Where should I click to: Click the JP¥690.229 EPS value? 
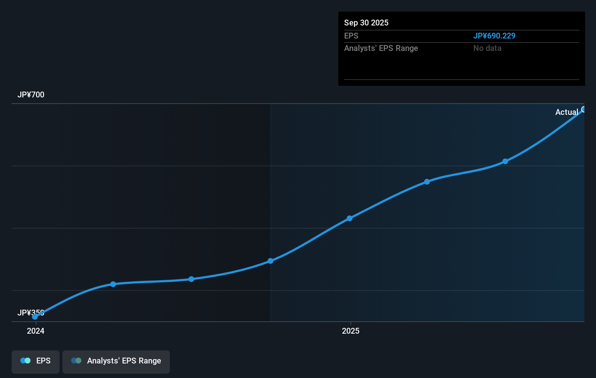click(x=495, y=36)
